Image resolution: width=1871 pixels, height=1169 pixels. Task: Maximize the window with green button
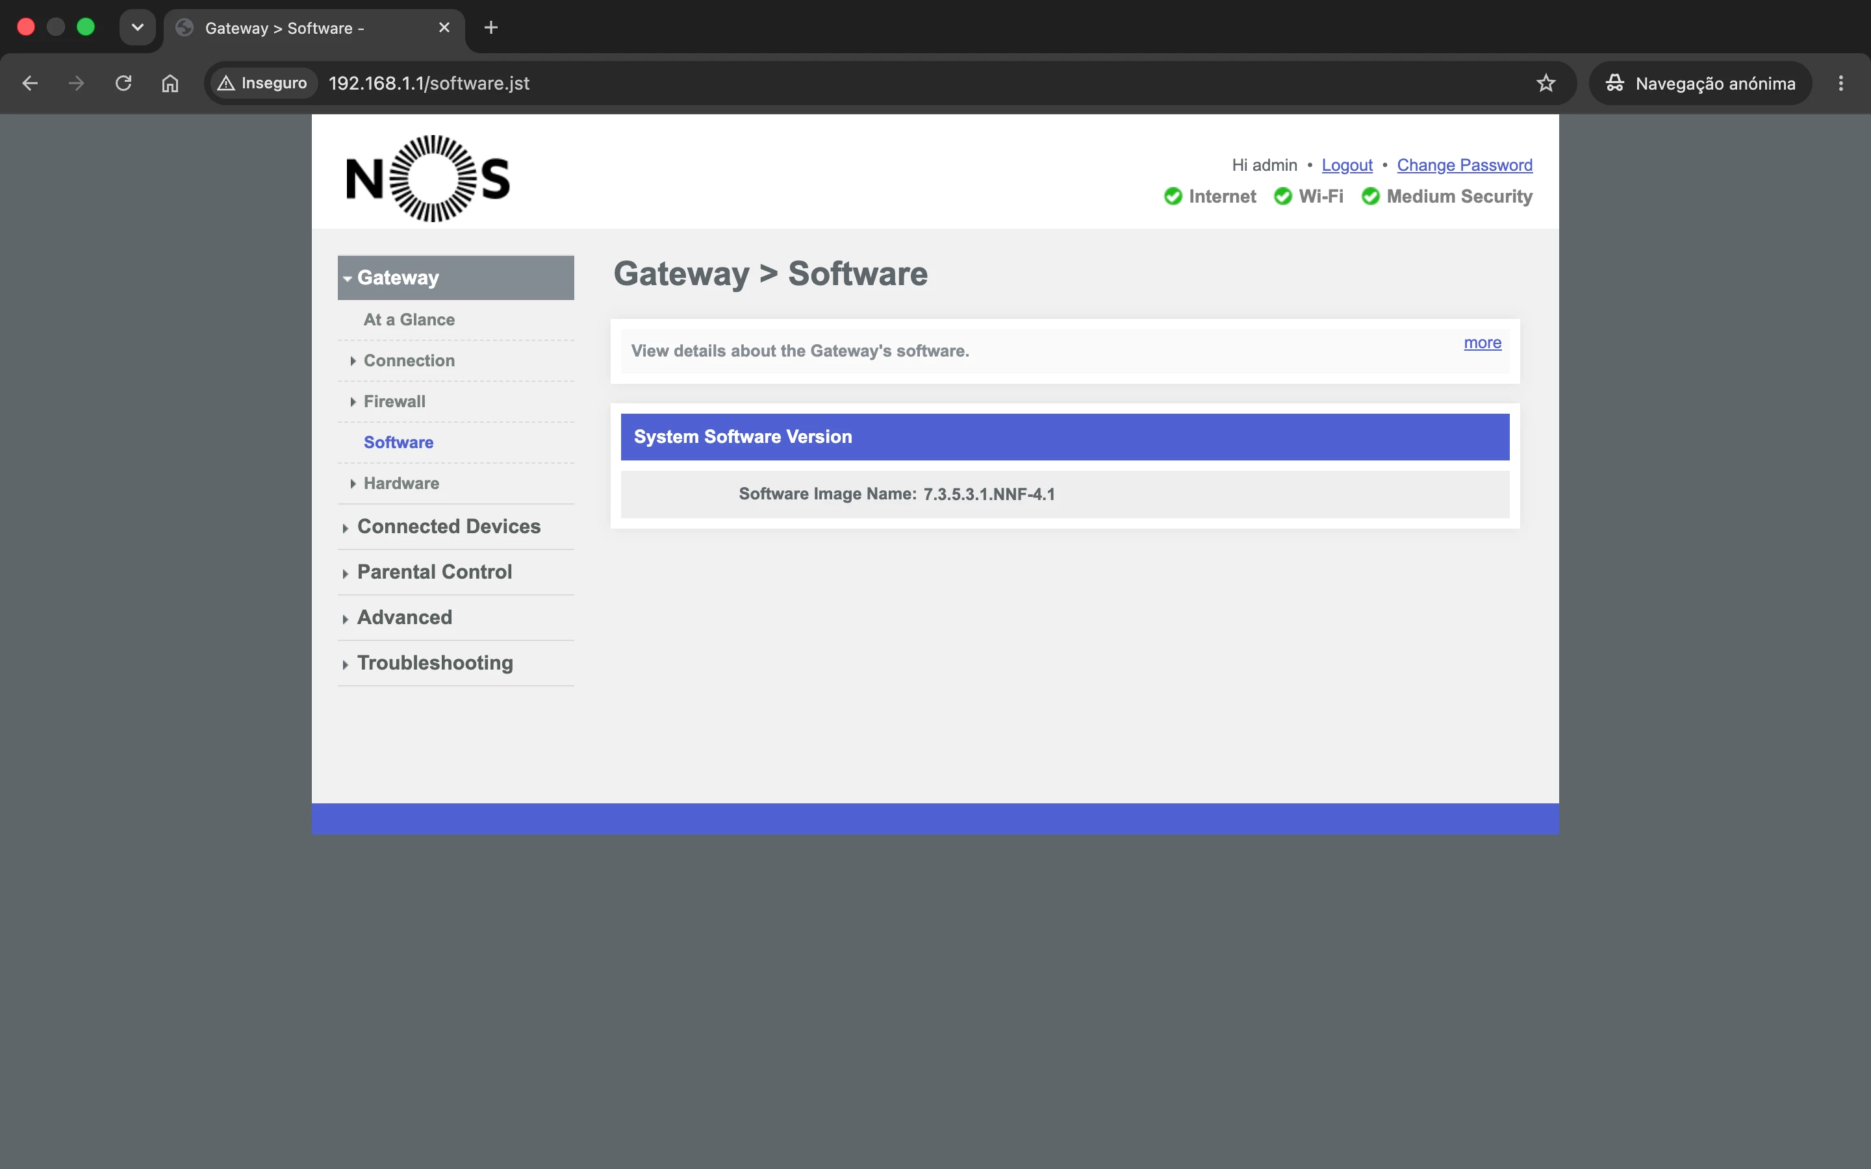tap(86, 27)
